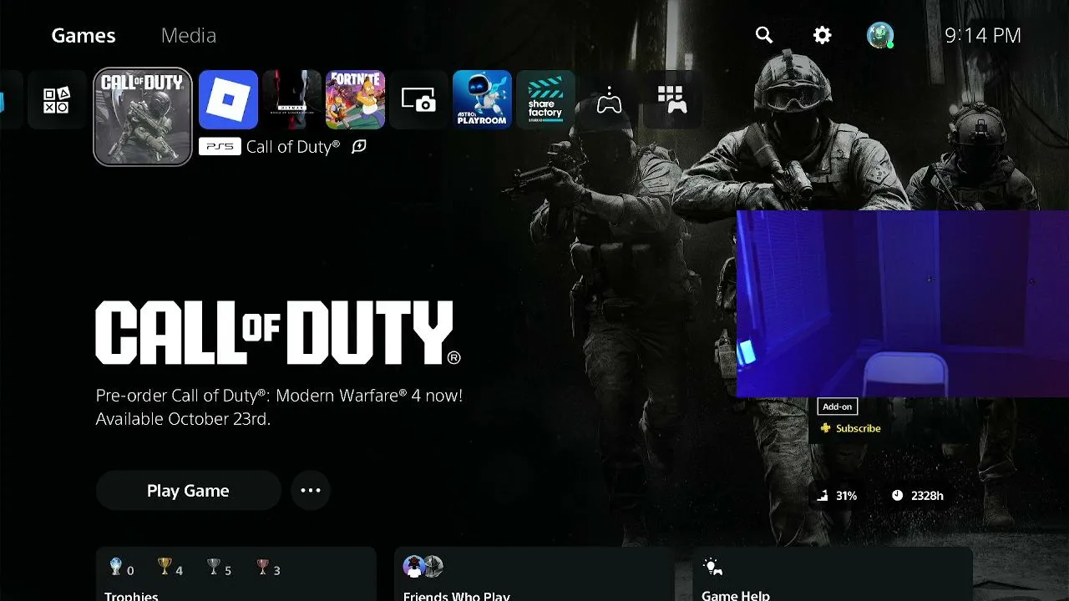Screen dimensions: 1069x601
Task: Switch to the Media tab
Action: (189, 36)
